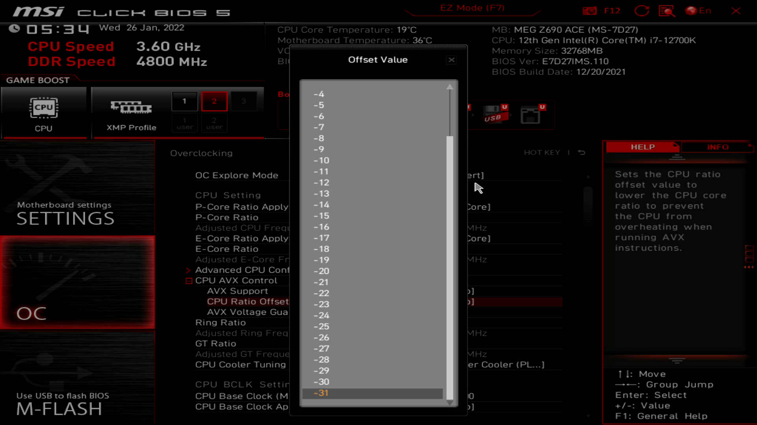Expand Advanced CPU Configuration arrow
This screenshot has height=425, width=757.
(x=188, y=270)
